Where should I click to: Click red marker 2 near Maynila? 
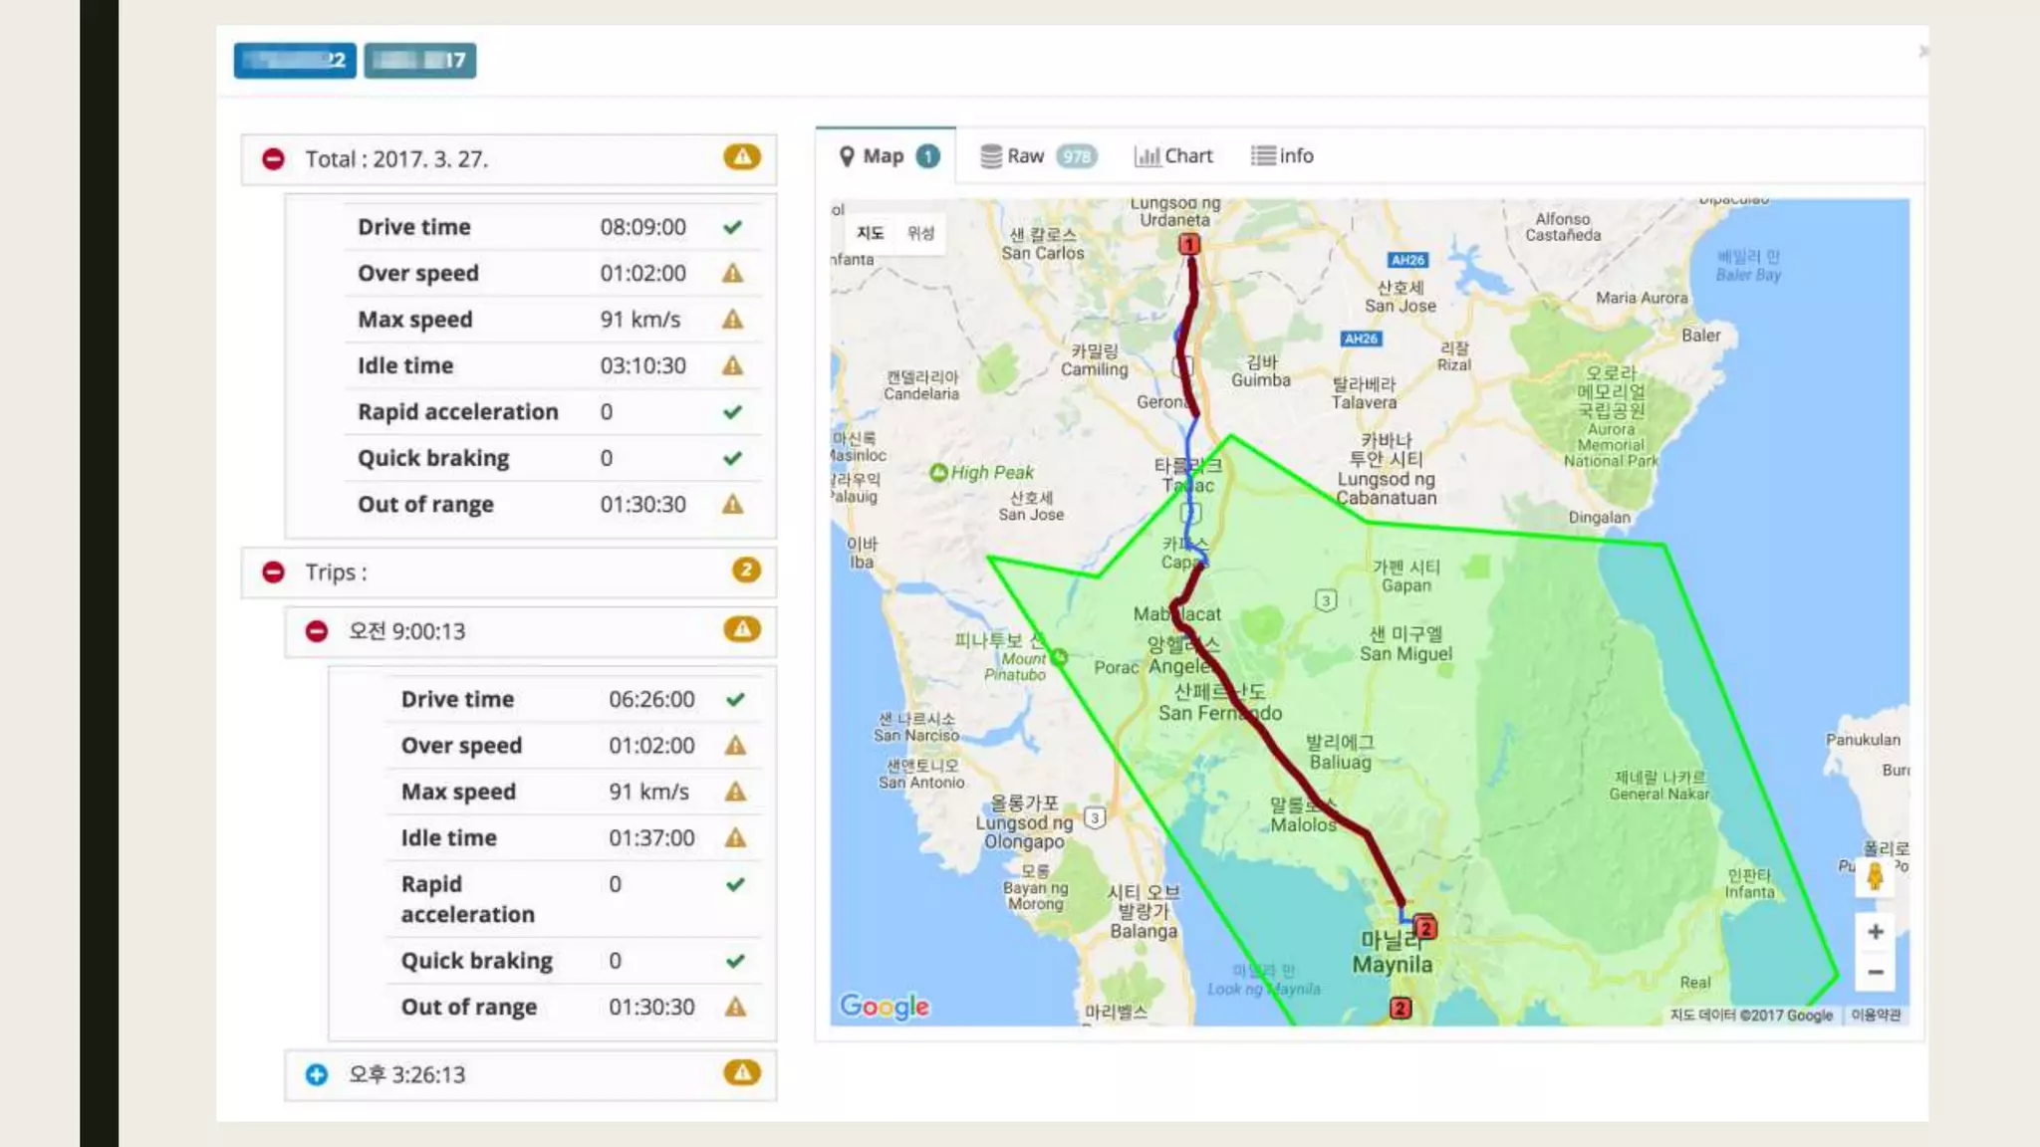(x=1425, y=928)
